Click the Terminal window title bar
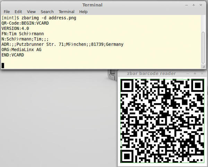208x167 pixels. [x=92, y=5]
